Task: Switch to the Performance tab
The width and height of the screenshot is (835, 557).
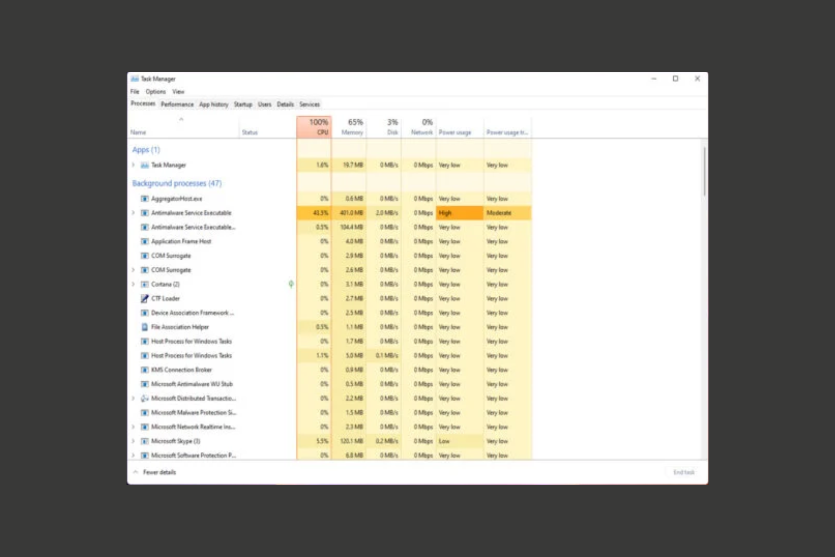Action: click(x=177, y=104)
